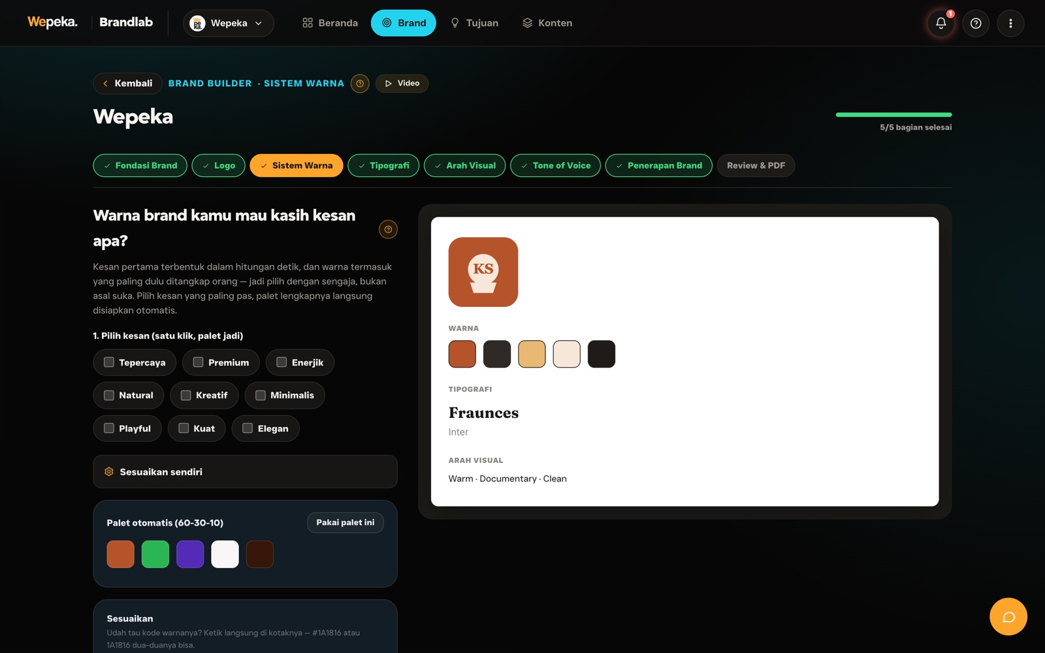The height and width of the screenshot is (653, 1045).
Task: Check the Natural option
Action: click(x=129, y=395)
